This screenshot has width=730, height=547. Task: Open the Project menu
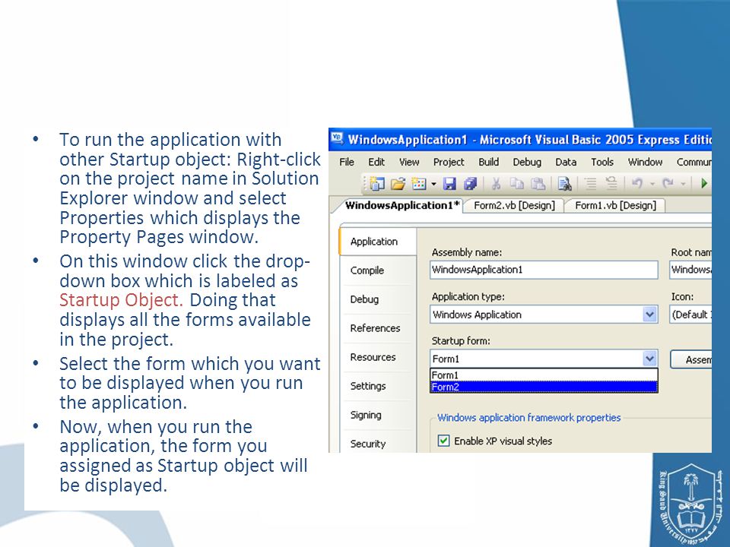coord(449,162)
